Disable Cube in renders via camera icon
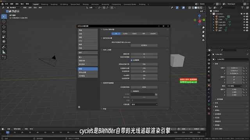Viewport: 250px width, 140px height. tap(247, 19)
